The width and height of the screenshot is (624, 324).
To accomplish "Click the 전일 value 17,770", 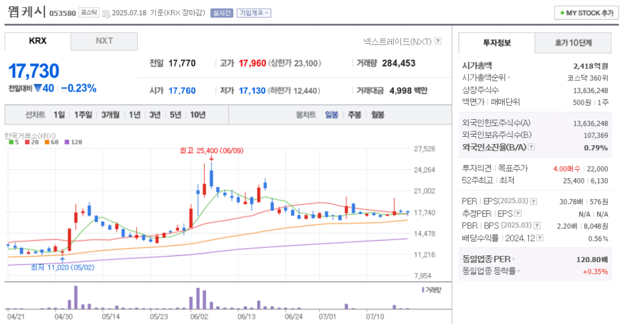I will [x=182, y=64].
